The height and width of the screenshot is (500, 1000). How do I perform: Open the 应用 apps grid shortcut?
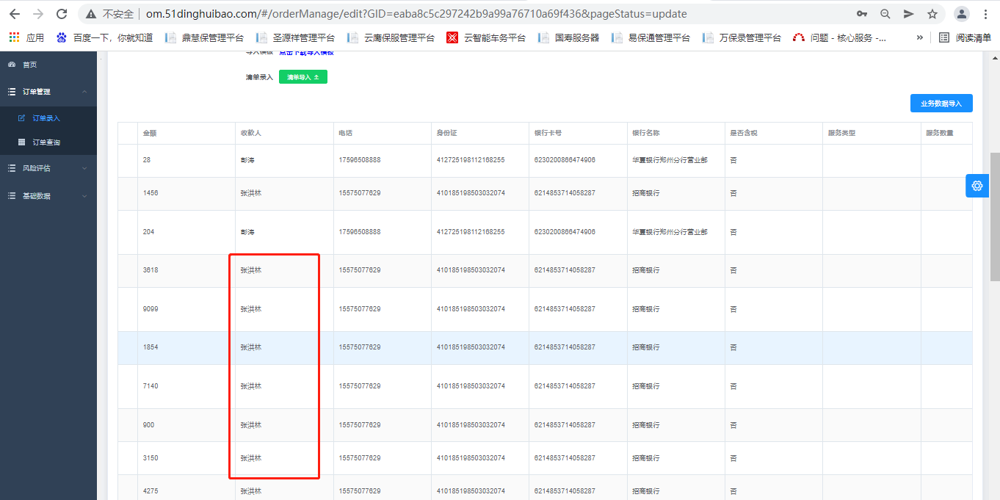click(x=26, y=37)
